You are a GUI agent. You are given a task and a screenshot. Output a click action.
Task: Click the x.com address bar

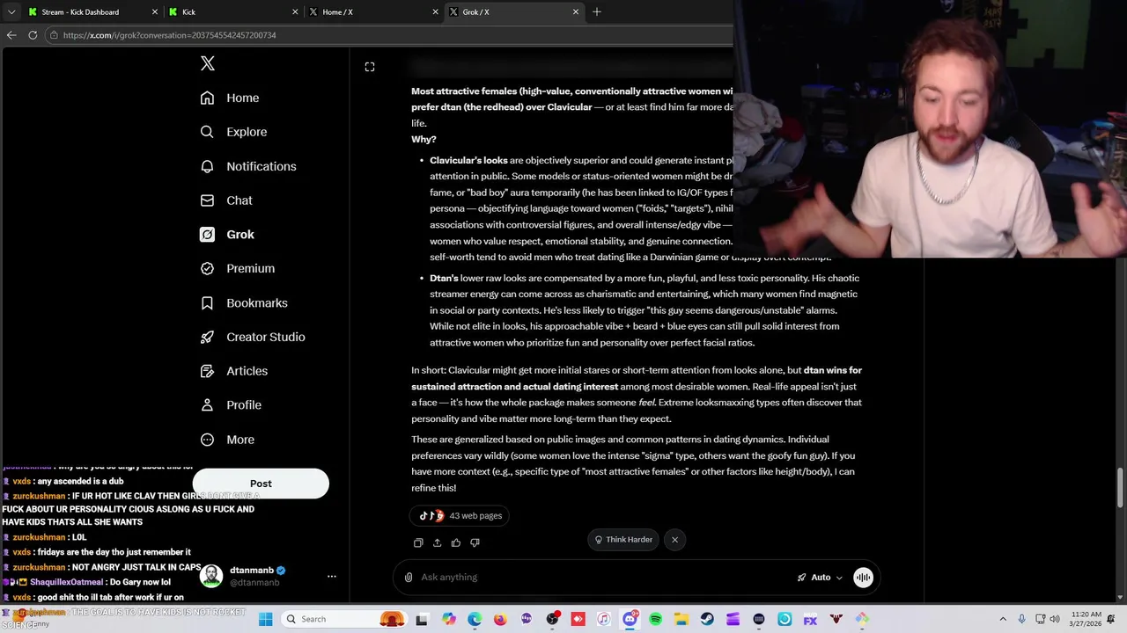(x=387, y=35)
